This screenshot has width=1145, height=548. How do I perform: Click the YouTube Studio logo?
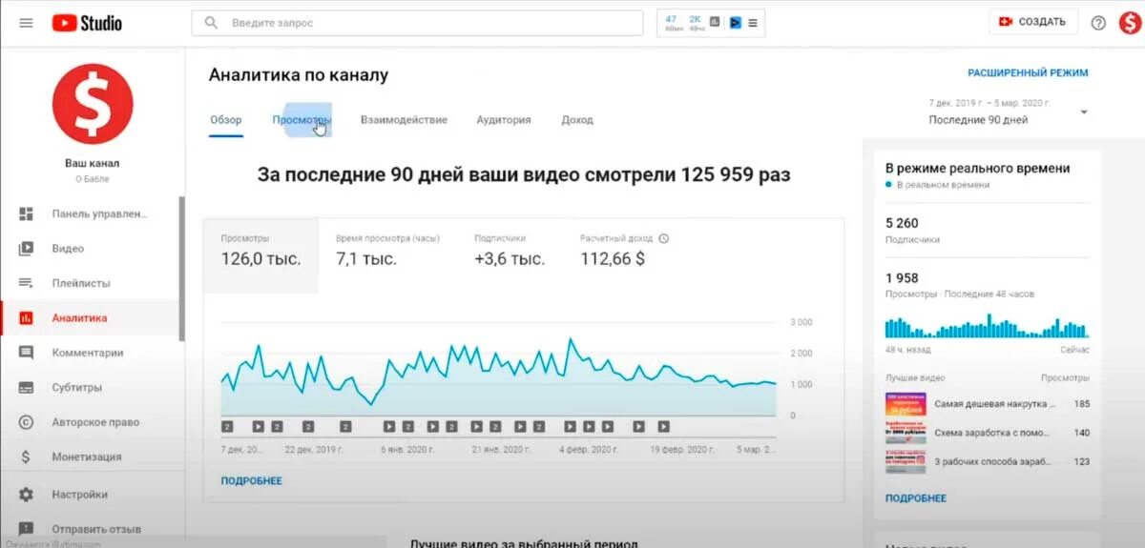point(87,22)
